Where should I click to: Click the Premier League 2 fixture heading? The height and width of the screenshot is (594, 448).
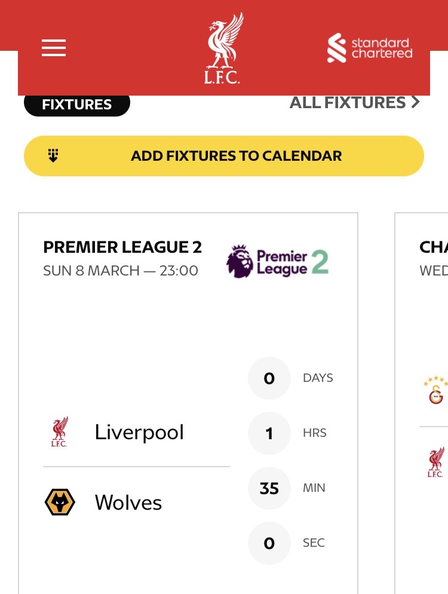tap(122, 247)
